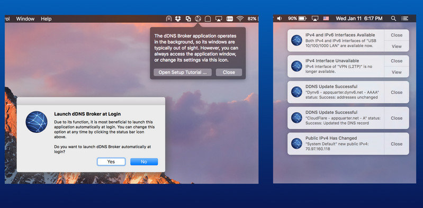
Task: Open the Notification Center list icon
Action: pyautogui.click(x=404, y=19)
